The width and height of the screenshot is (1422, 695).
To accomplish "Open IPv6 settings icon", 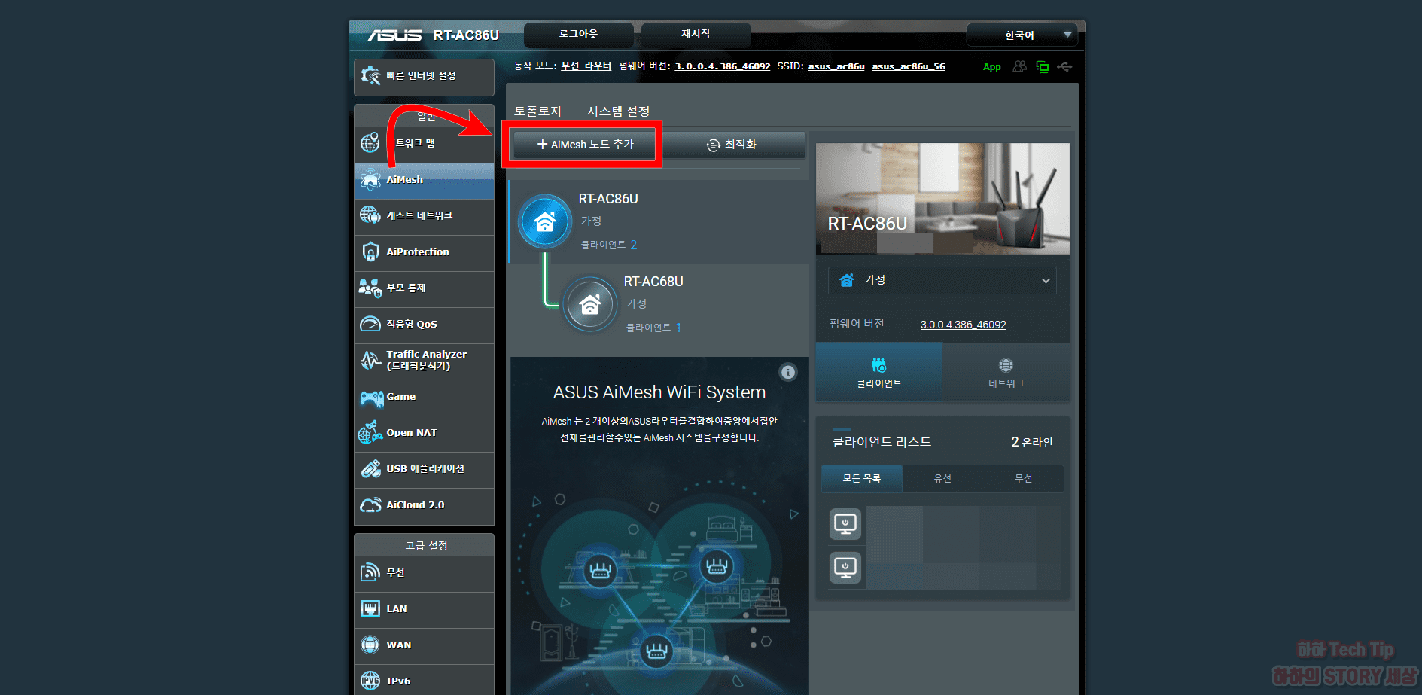I will pos(370,681).
